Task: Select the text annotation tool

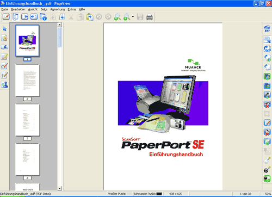Action: 4,47
